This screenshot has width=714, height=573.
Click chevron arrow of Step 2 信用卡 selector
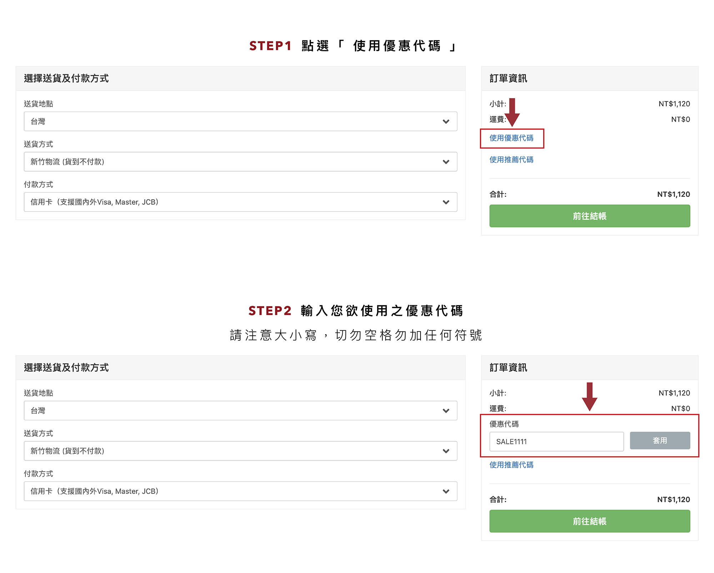tap(446, 492)
